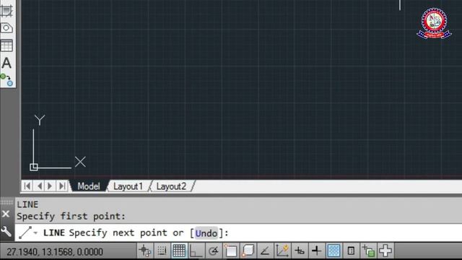The height and width of the screenshot is (260, 462).
Task: Grab the command line drag handle
Action: tap(6, 202)
